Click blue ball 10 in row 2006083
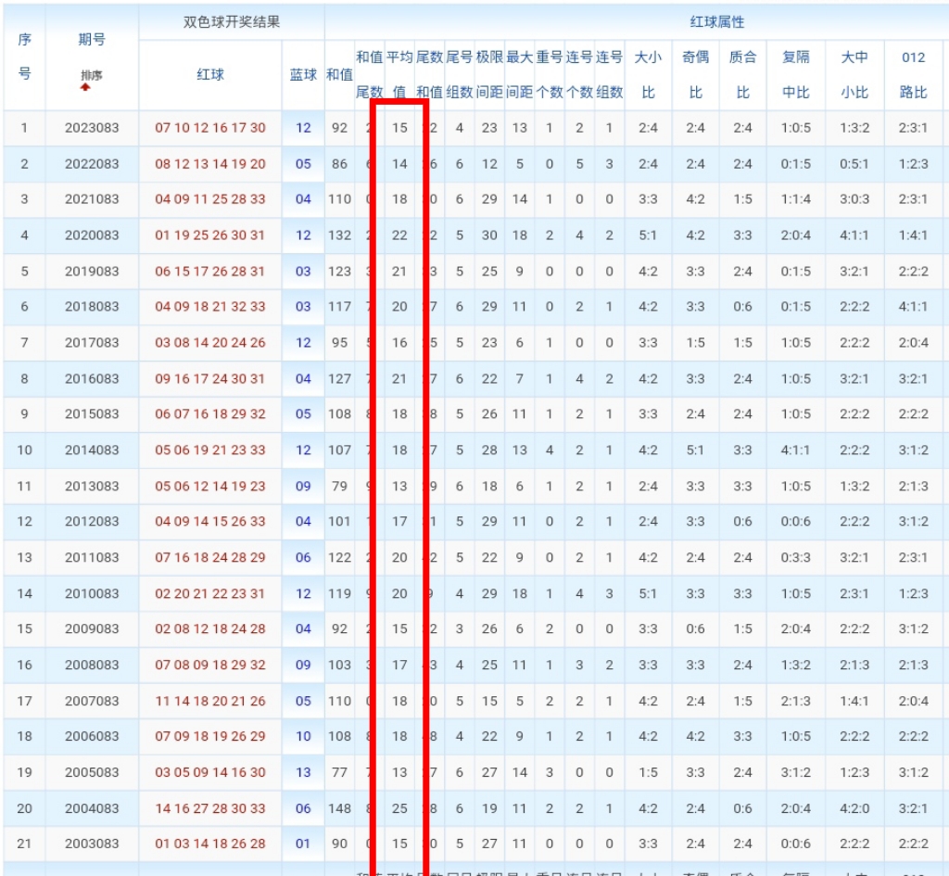 coord(303,736)
